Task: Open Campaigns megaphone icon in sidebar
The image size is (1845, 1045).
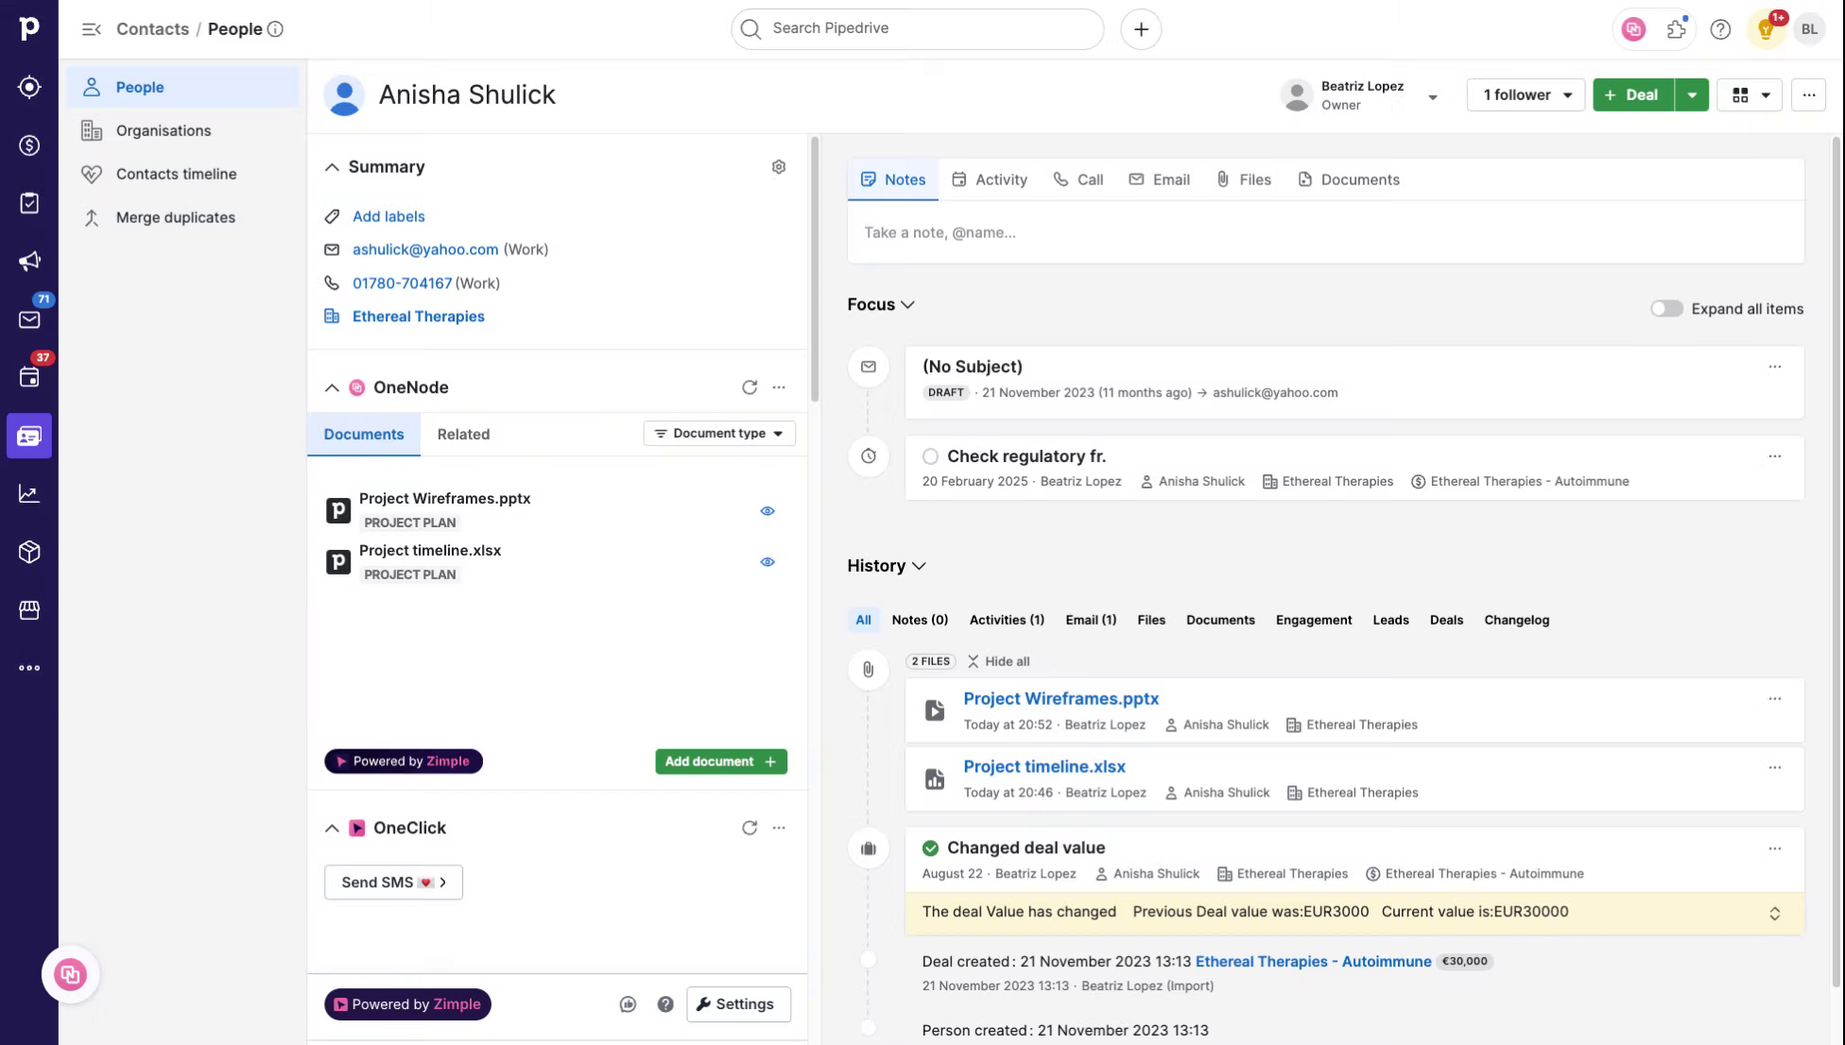Action: 29,262
